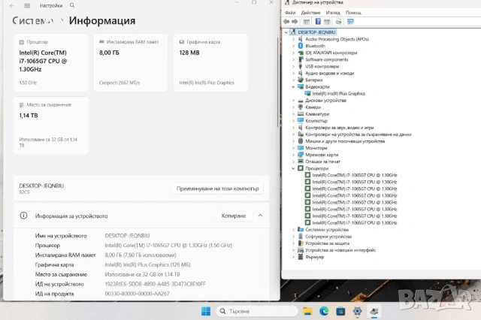
Task: Select Софтуерни устройства tree item
Action: point(328,237)
